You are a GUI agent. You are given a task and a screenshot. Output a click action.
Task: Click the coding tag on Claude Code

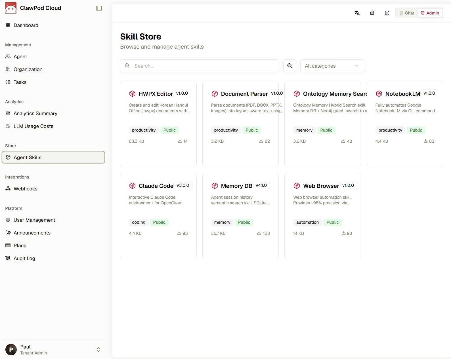tap(139, 222)
